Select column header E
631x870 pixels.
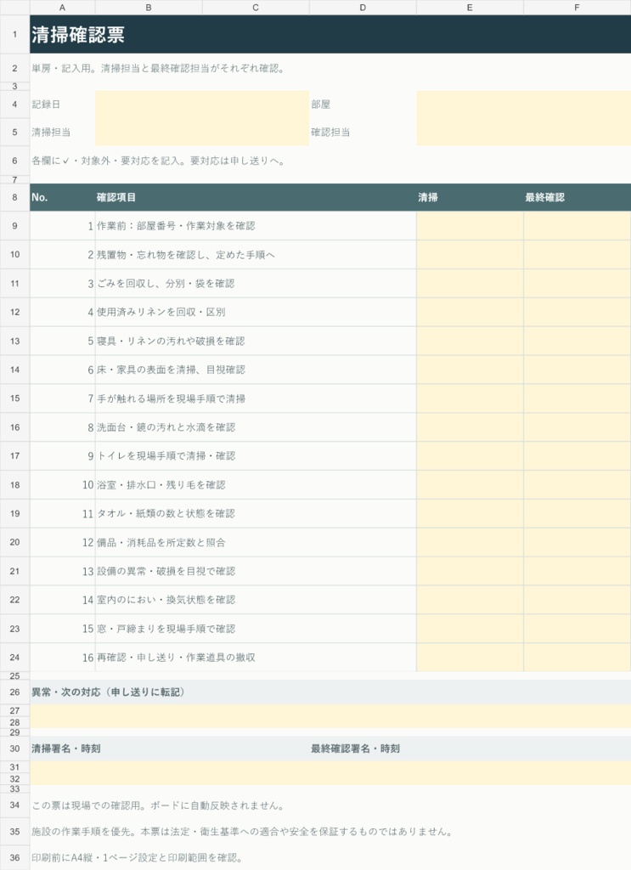[x=470, y=7]
